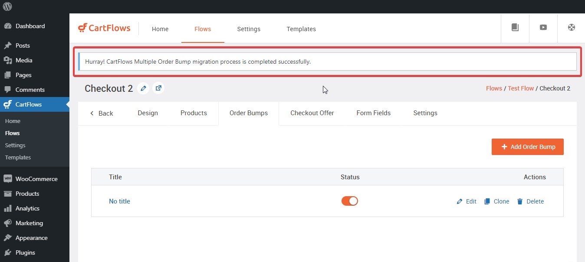Edit the No title order bump
Image resolution: width=585 pixels, height=262 pixels.
[x=467, y=201]
